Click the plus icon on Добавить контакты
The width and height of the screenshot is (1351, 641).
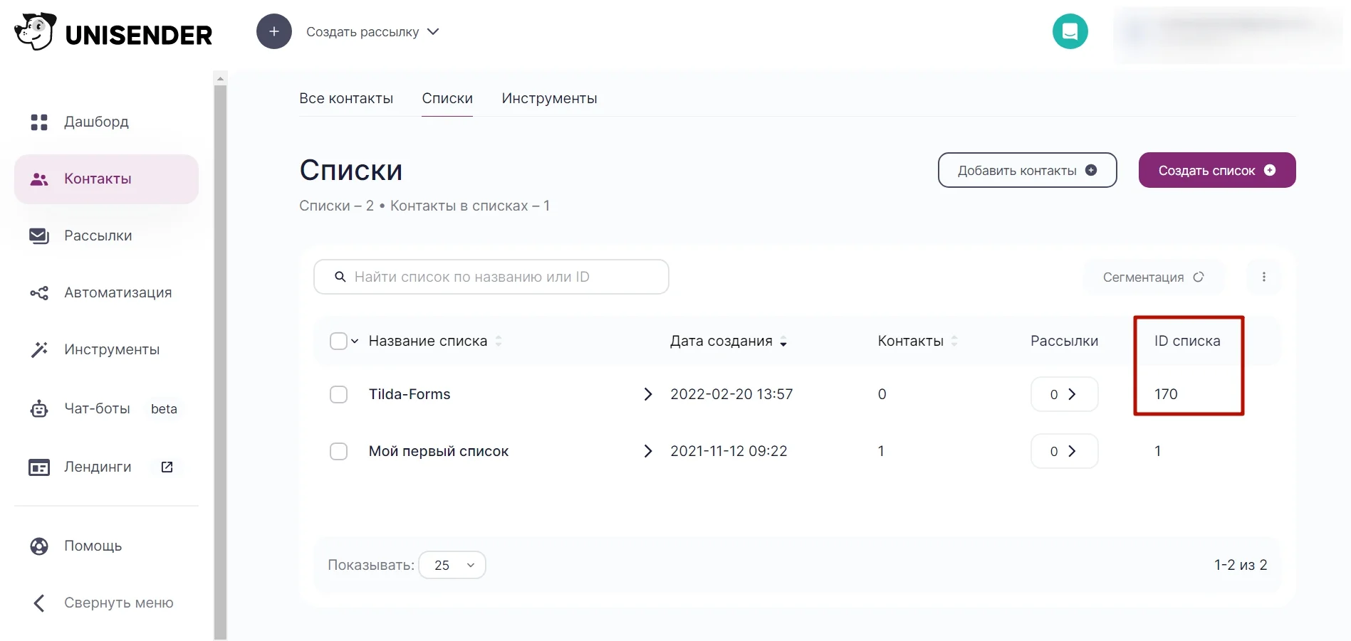[x=1091, y=170]
